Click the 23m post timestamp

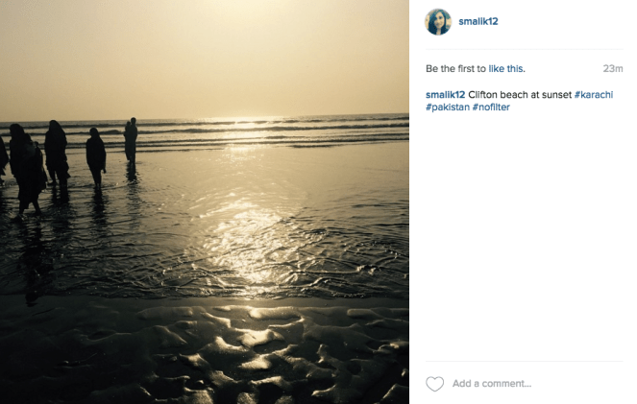pyautogui.click(x=613, y=69)
